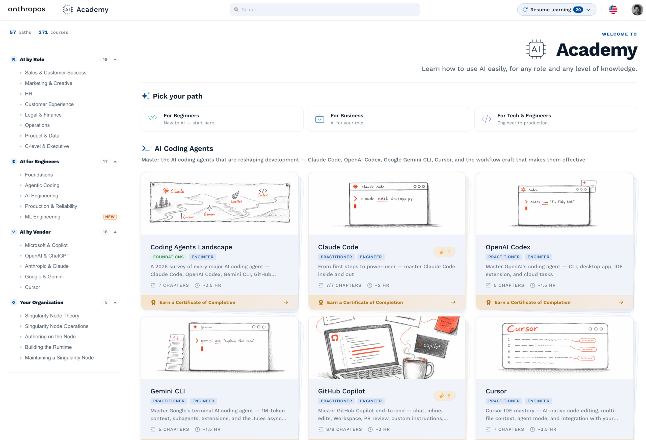The height and width of the screenshot is (440, 646).
Task: Select C-level & Executive in sidebar
Action: pyautogui.click(x=47, y=146)
